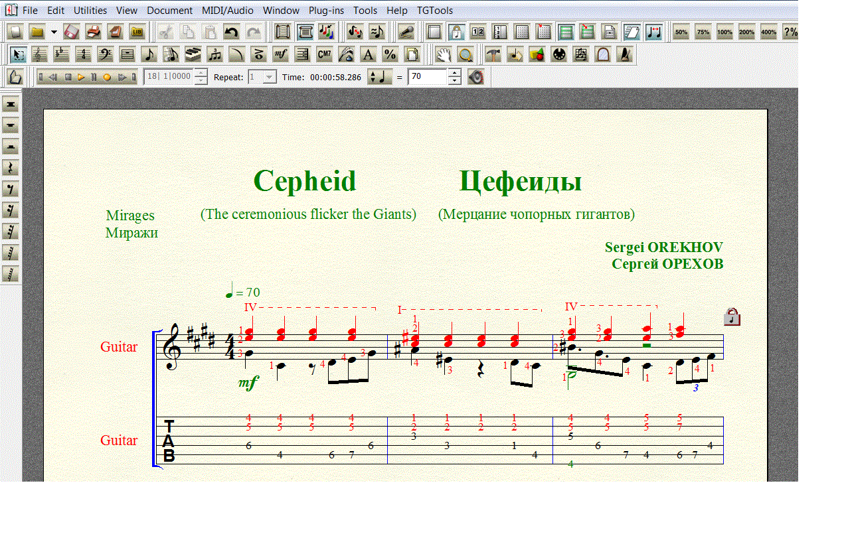Set zoom to 75%

[x=703, y=32]
